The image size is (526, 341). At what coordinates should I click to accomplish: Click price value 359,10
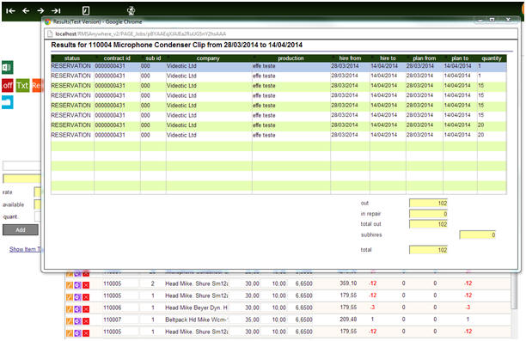(x=348, y=283)
